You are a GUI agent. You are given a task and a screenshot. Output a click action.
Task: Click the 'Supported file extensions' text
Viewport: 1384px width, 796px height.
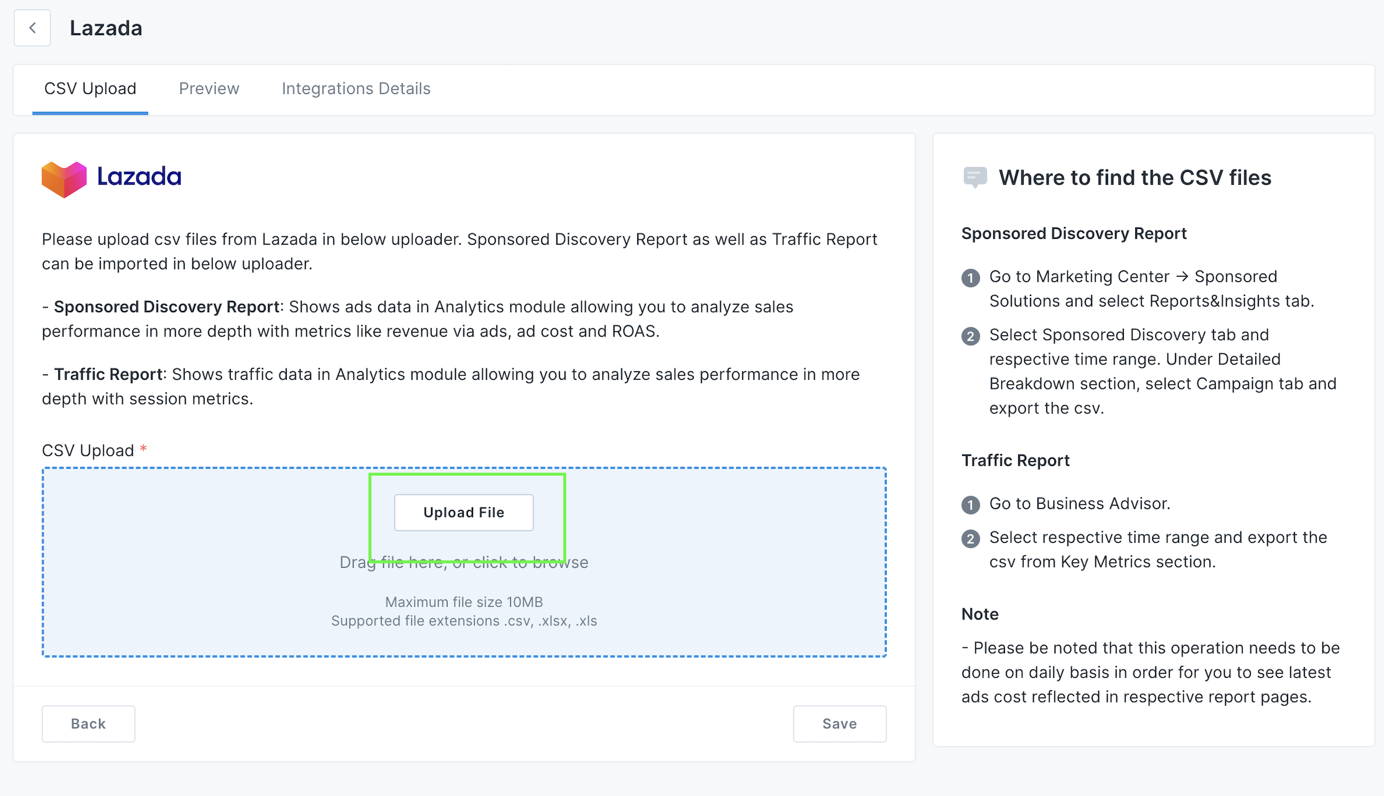click(x=464, y=621)
